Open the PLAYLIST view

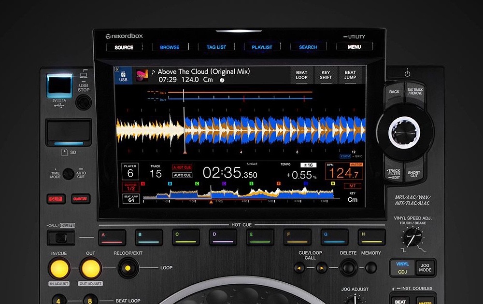[x=262, y=47]
